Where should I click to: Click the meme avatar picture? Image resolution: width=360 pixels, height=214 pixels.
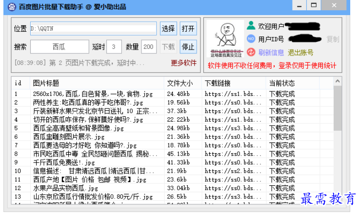225,38
